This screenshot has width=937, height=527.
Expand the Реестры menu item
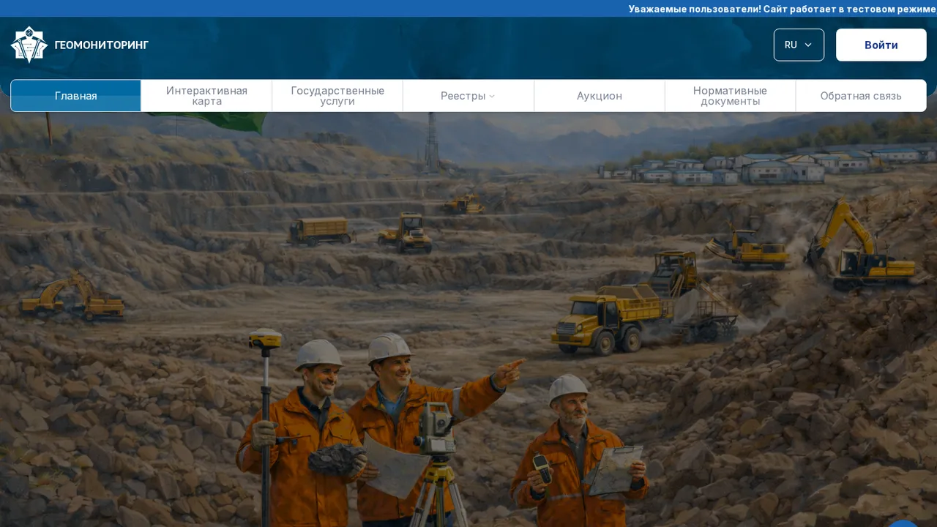(x=468, y=96)
